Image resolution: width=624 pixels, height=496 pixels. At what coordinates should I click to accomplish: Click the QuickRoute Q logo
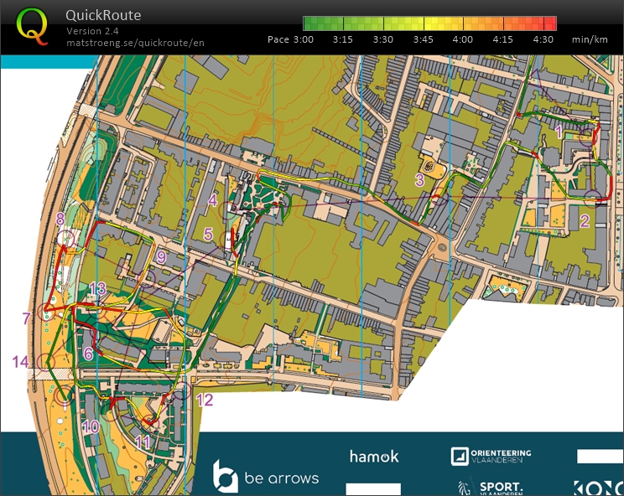31,26
